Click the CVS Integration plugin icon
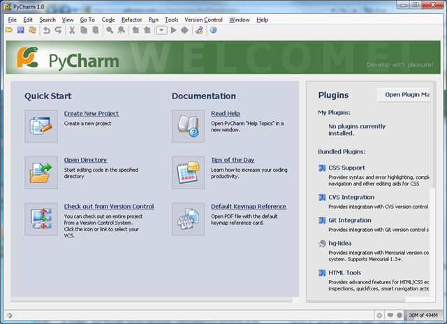Image resolution: width=447 pixels, height=324 pixels. coord(322,197)
